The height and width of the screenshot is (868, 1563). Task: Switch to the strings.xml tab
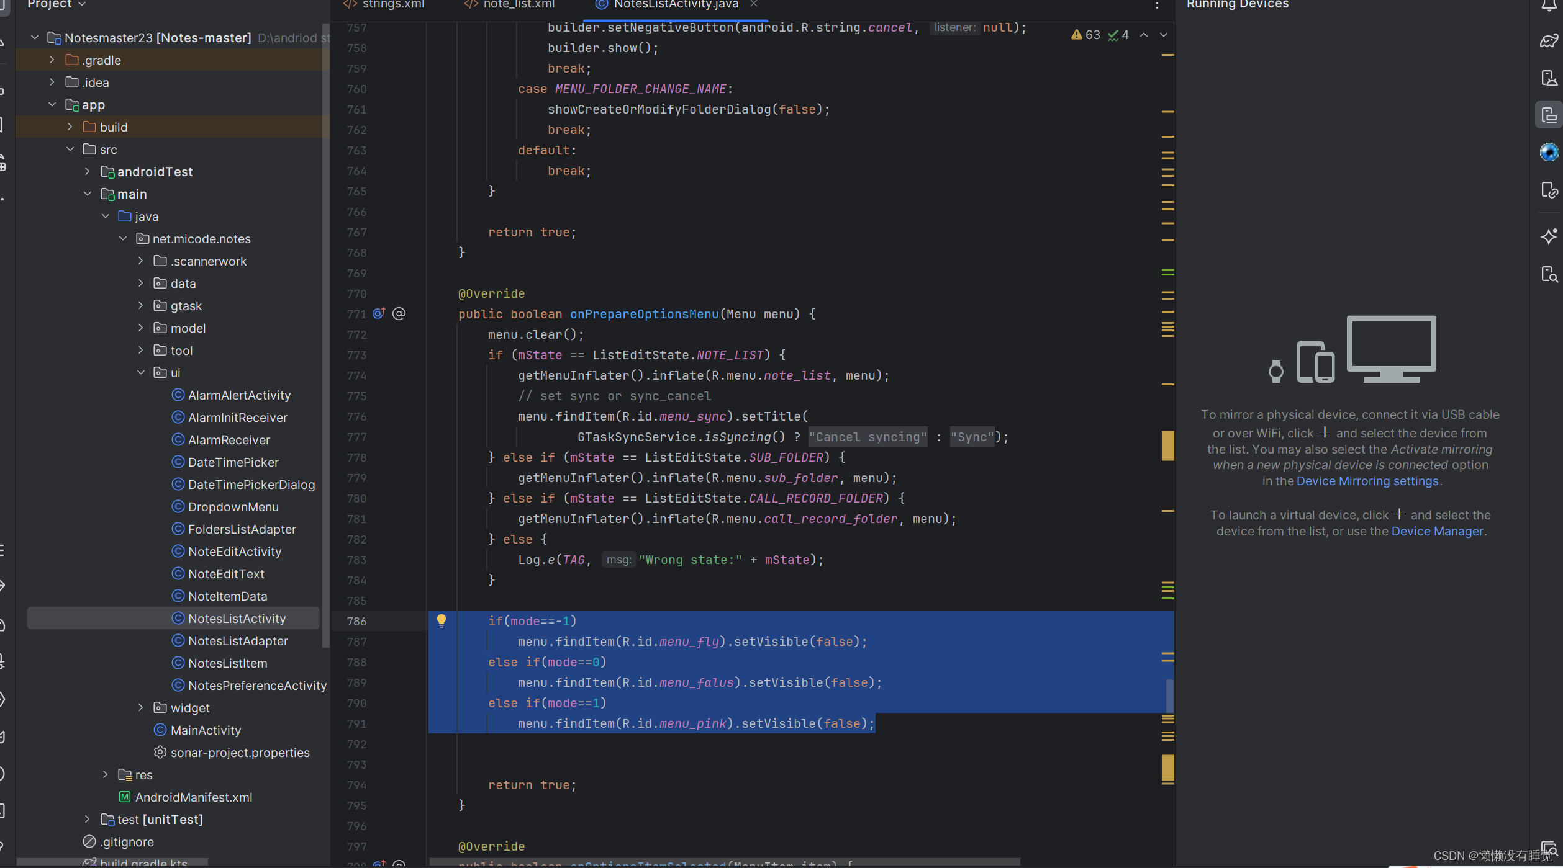pos(392,4)
